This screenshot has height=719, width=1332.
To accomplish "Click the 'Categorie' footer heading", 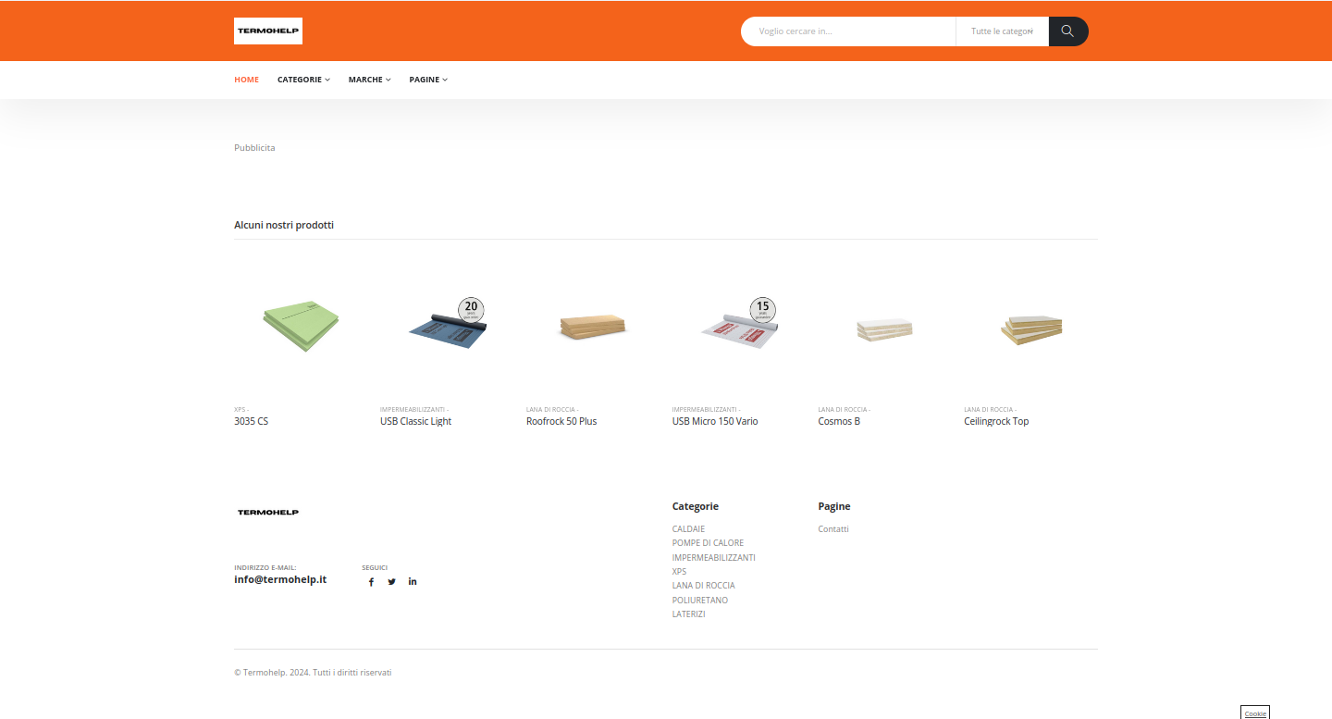I will (x=696, y=506).
